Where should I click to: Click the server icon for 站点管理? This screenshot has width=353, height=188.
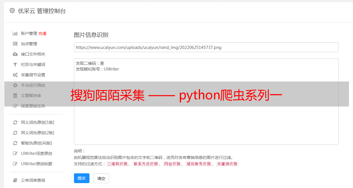15,44
